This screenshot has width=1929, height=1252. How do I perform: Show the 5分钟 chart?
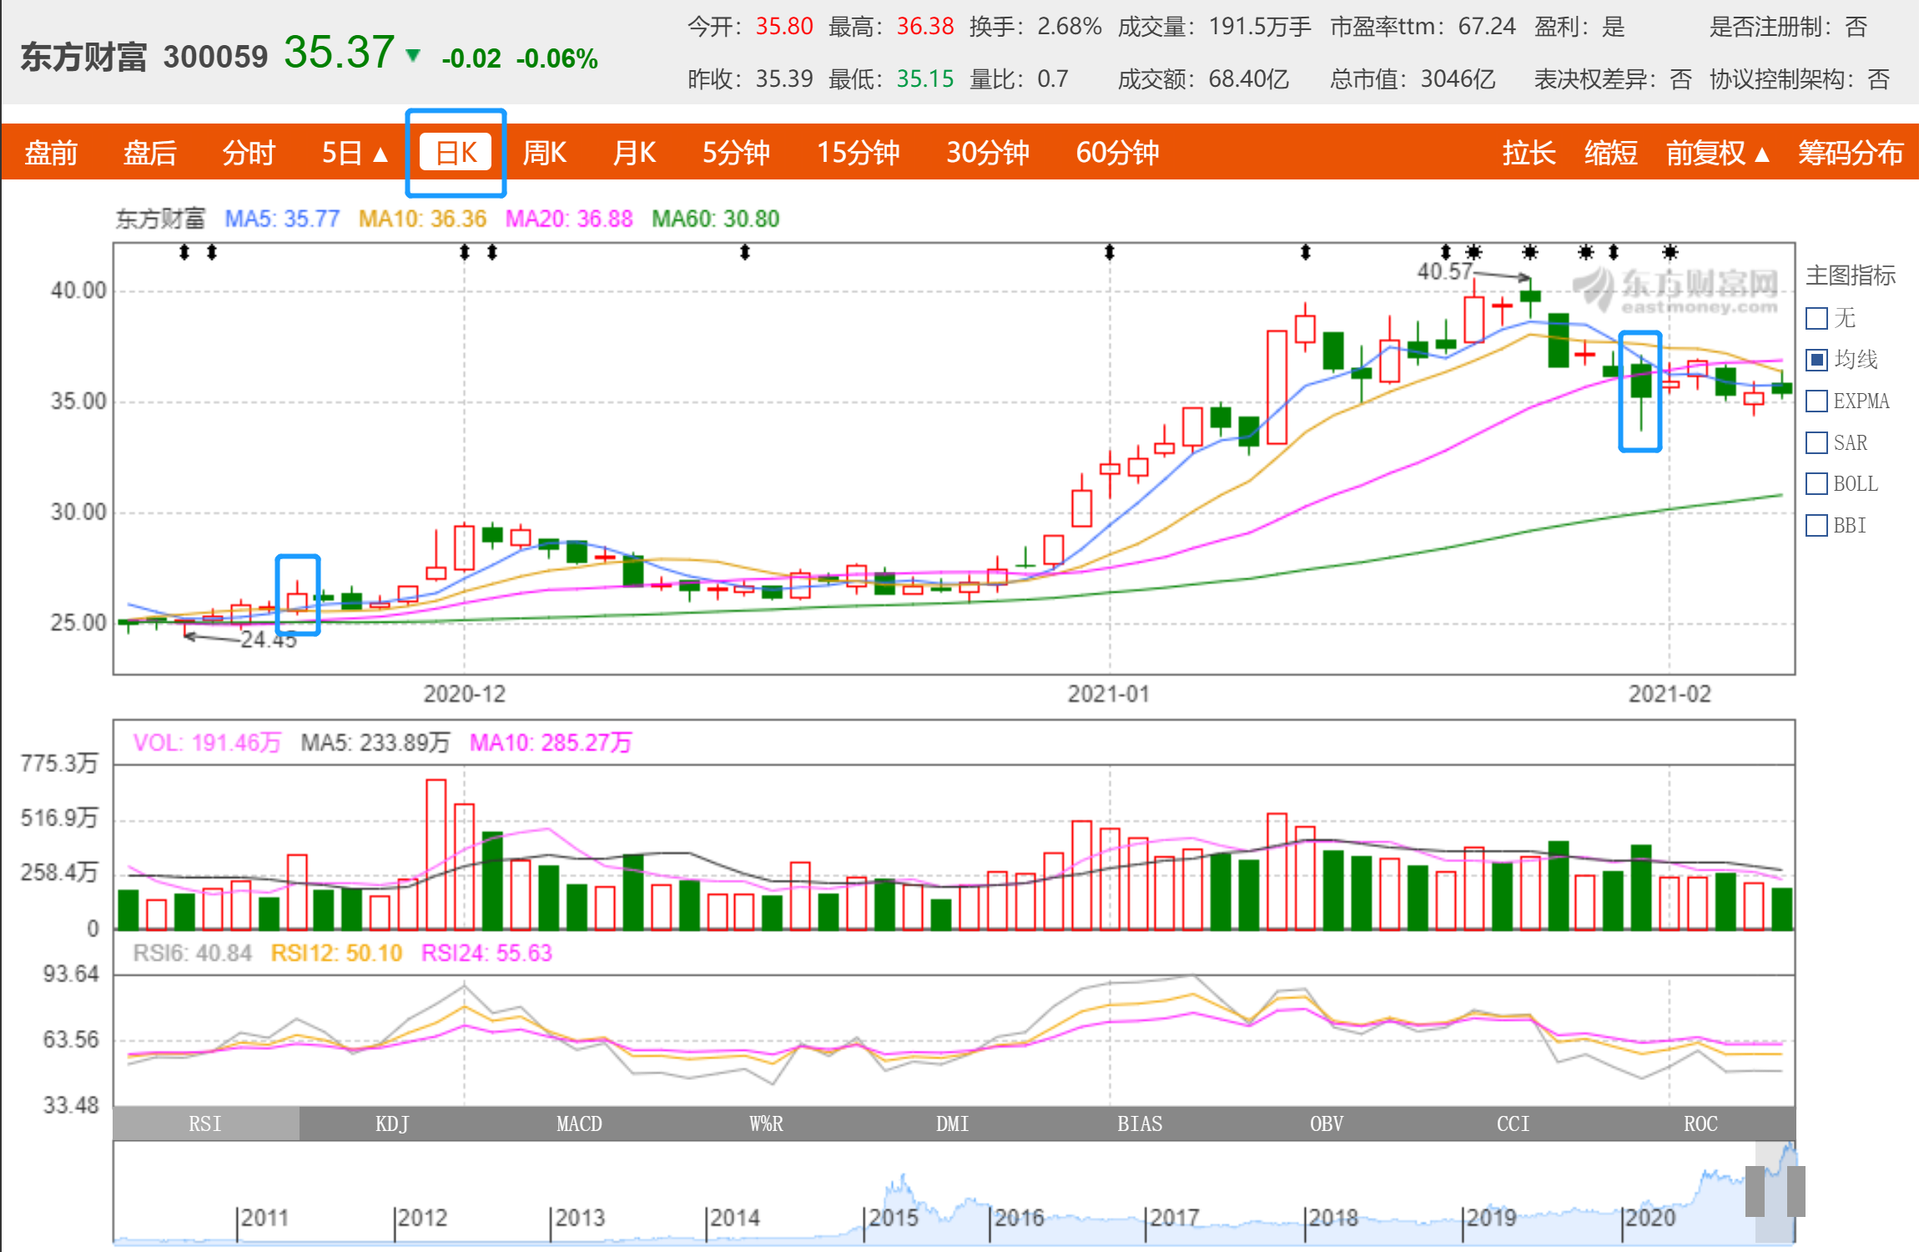tap(736, 153)
